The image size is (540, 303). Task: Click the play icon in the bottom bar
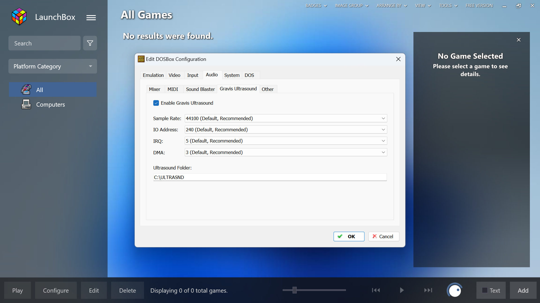click(402, 290)
